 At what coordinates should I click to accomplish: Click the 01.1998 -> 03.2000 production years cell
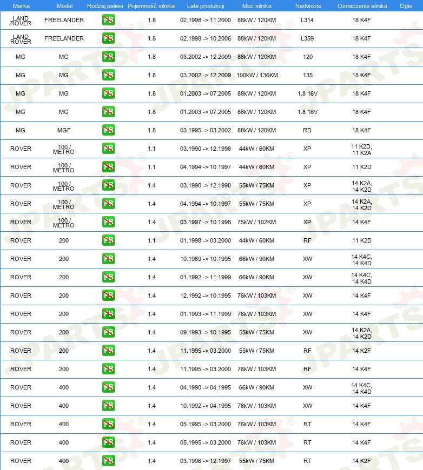(206, 240)
